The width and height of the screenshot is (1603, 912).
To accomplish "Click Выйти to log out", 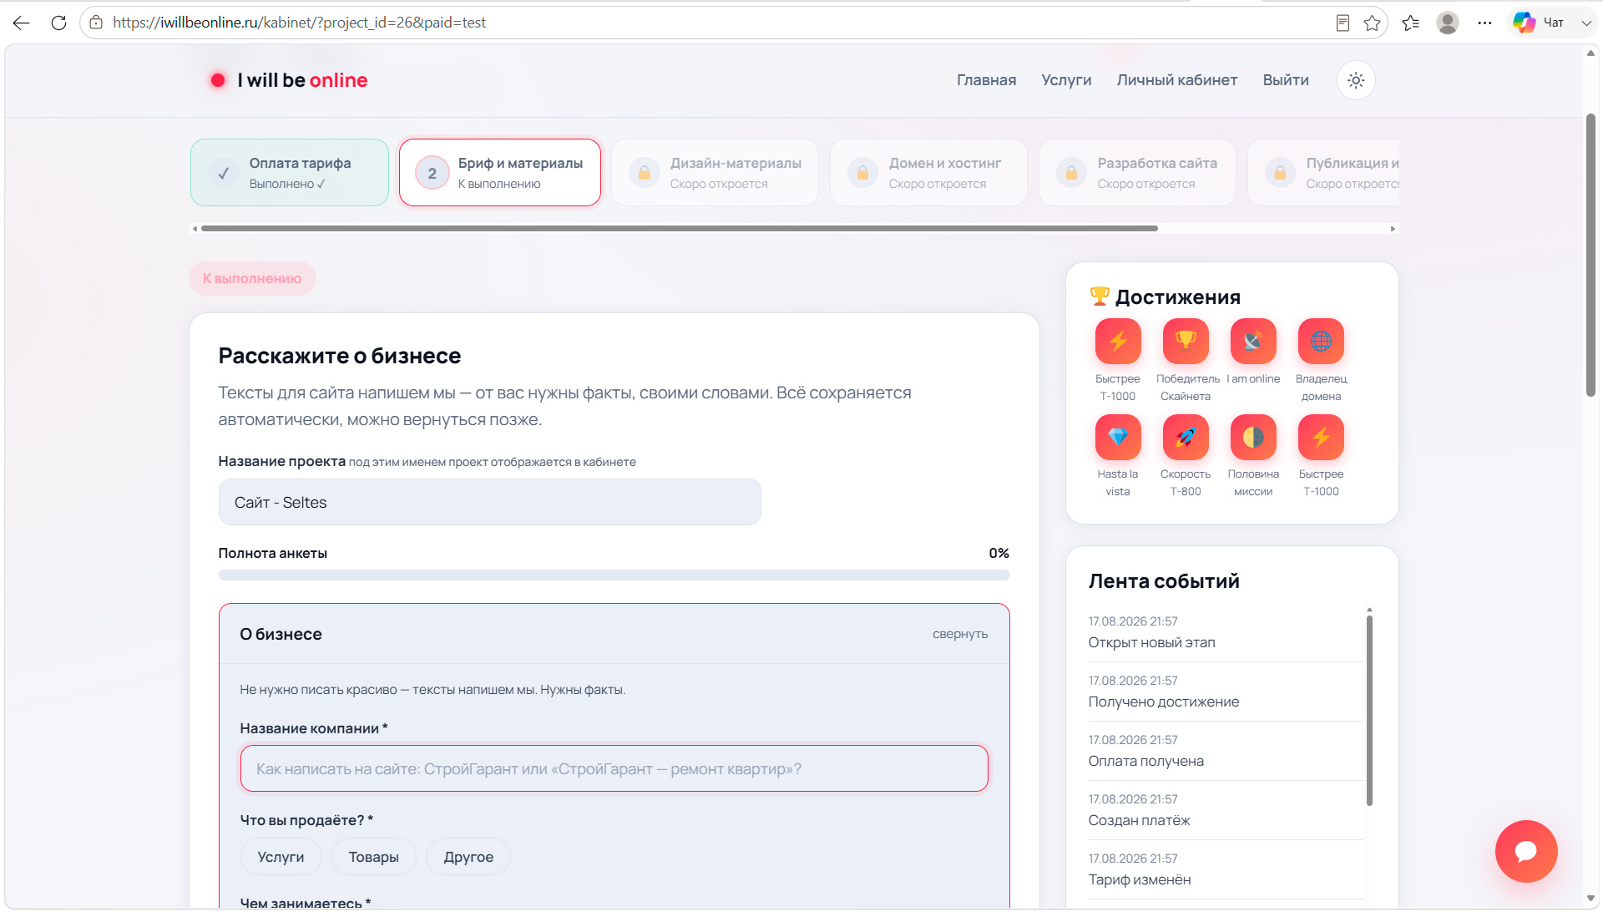I will tap(1286, 80).
